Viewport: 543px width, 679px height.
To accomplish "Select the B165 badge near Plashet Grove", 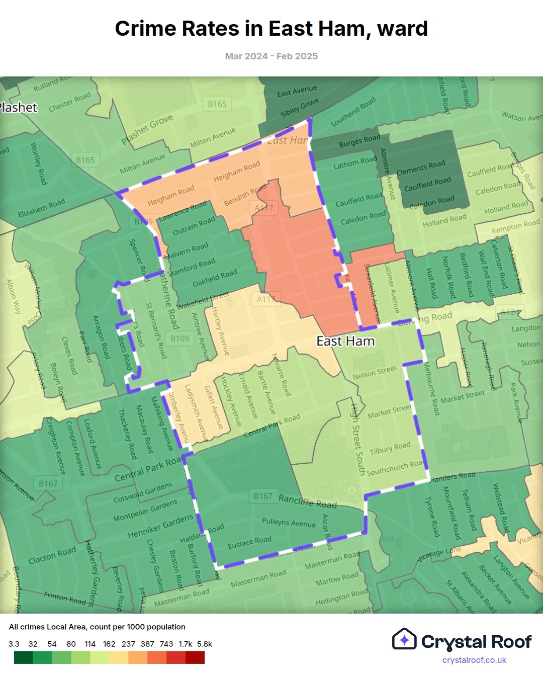I will tap(217, 104).
